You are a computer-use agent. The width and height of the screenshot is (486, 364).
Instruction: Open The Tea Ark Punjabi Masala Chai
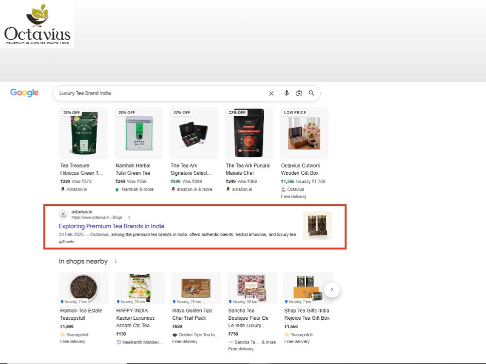(x=248, y=169)
